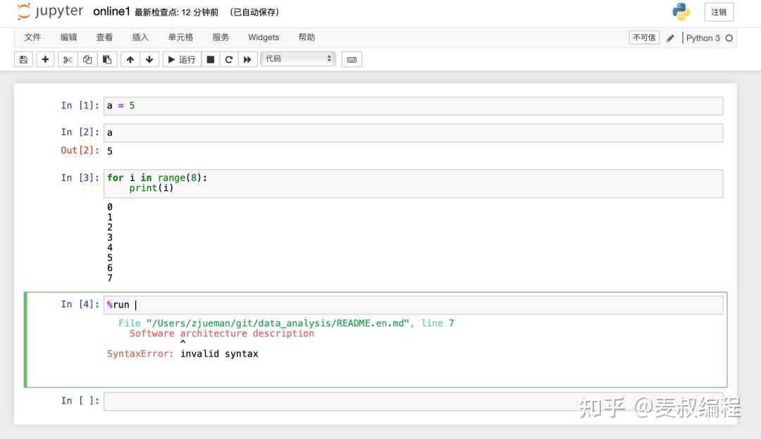The width and height of the screenshot is (761, 439).
Task: Interrupt the kernel with stop icon
Action: [x=211, y=59]
